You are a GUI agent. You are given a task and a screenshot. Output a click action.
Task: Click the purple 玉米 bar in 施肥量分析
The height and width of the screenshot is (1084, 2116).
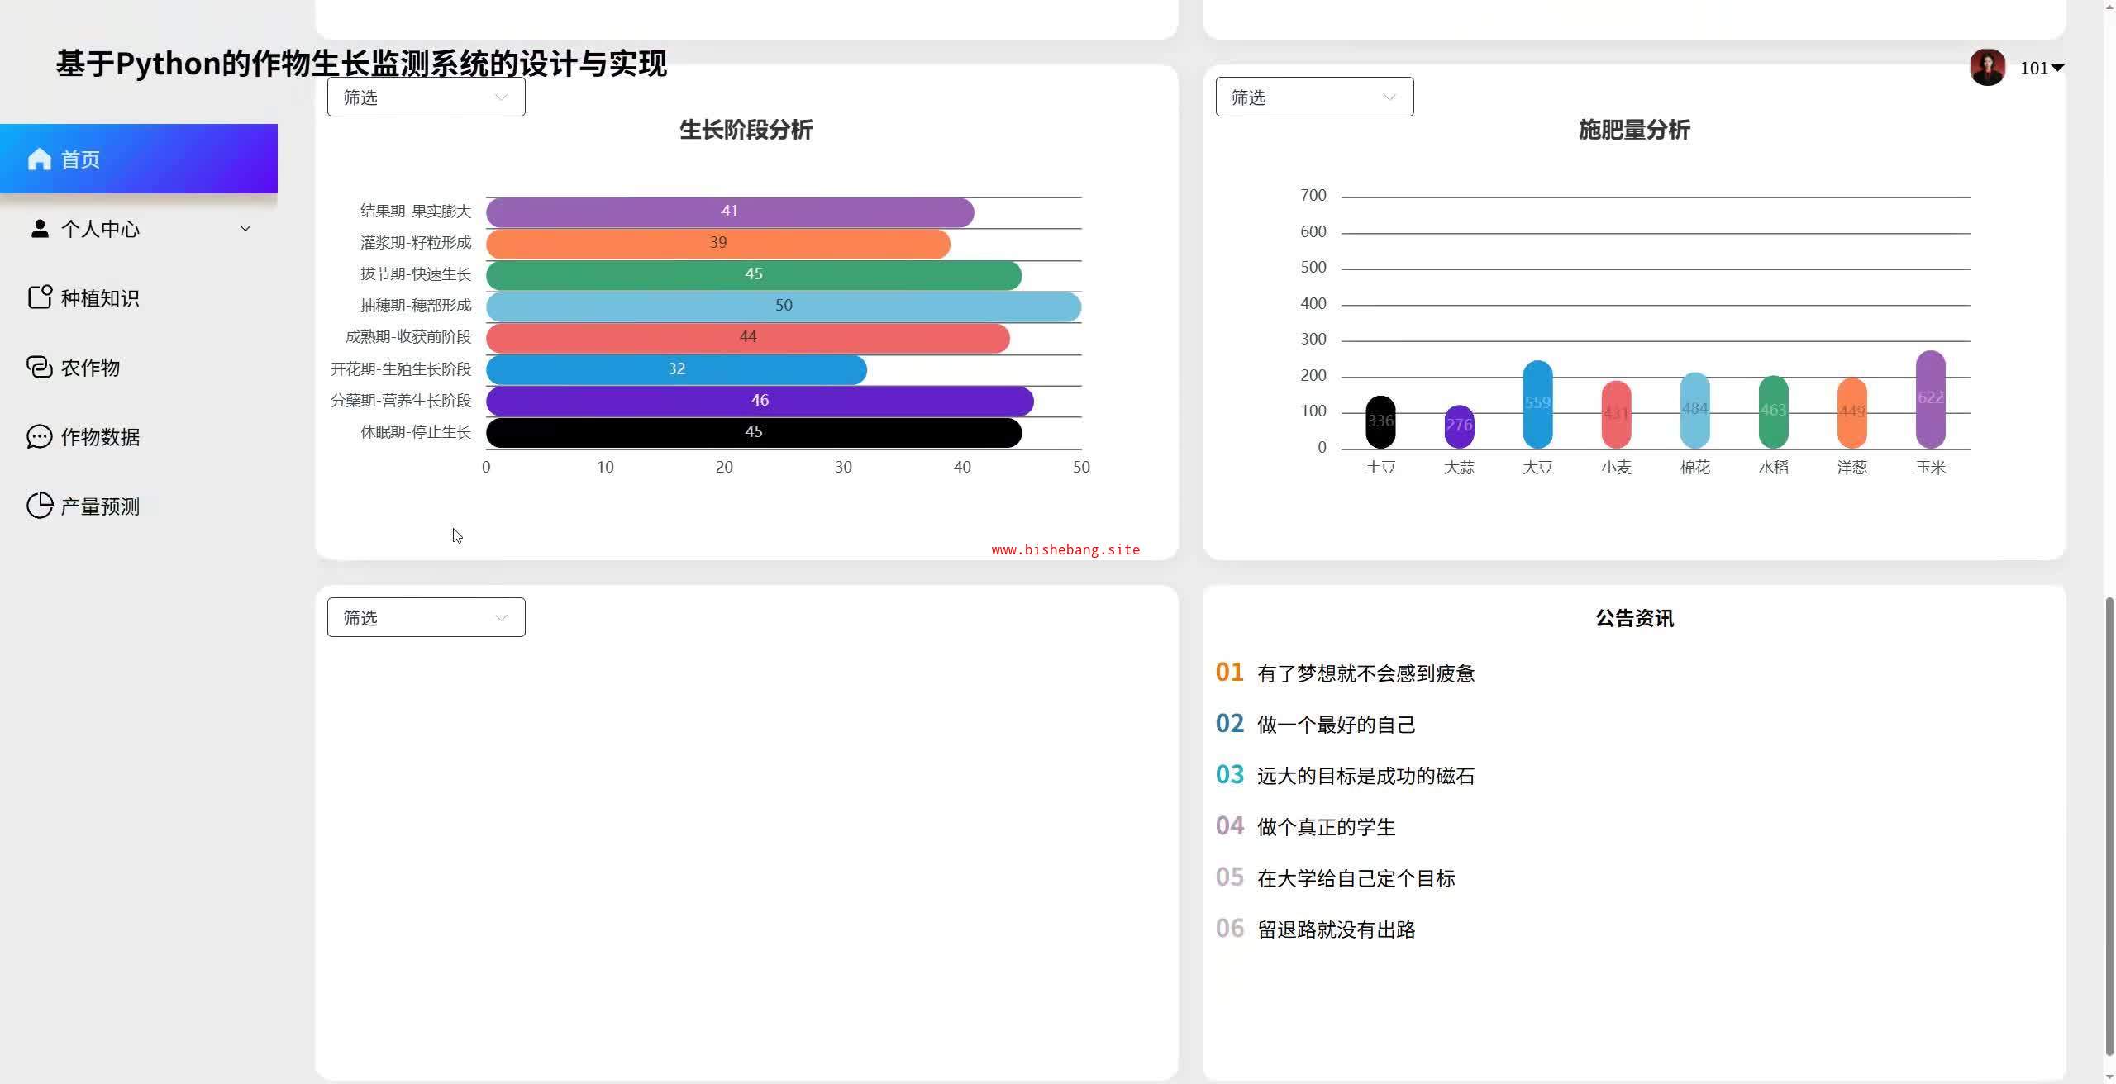click(x=1931, y=400)
